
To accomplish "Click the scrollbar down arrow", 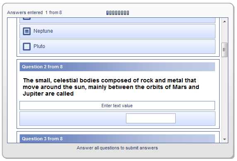I will pyautogui.click(x=225, y=139).
